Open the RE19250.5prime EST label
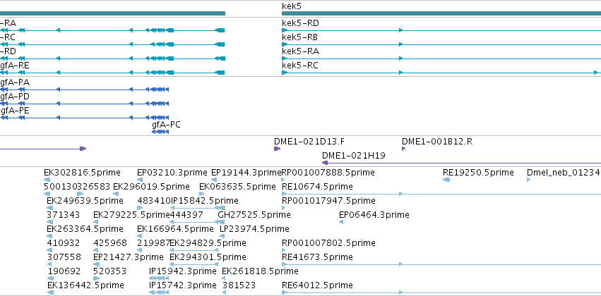This screenshot has height=296, width=601. 478,173
